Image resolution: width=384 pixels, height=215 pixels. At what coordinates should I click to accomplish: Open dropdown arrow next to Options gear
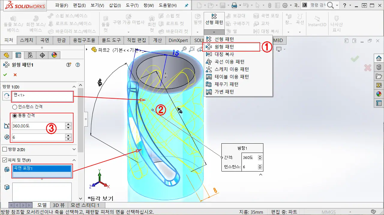click(x=291, y=6)
